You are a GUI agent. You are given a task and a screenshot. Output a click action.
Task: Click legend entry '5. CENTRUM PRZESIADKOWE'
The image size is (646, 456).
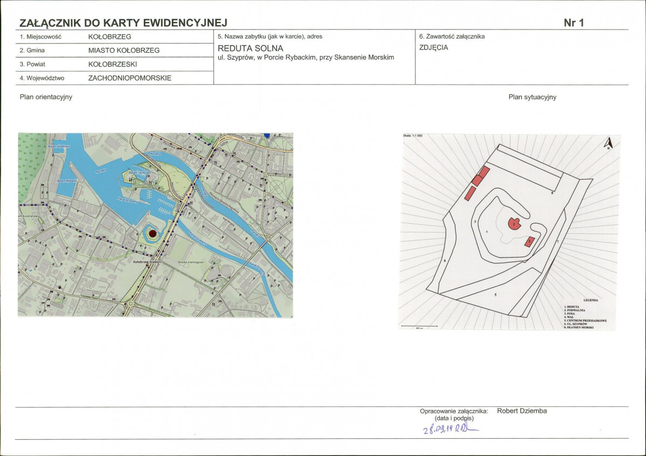(585, 320)
